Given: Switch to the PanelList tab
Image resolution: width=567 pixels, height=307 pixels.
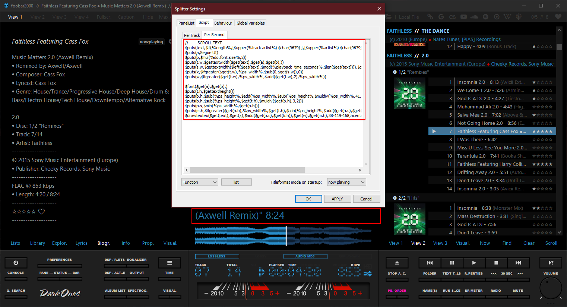Looking at the screenshot, I should click(x=186, y=23).
